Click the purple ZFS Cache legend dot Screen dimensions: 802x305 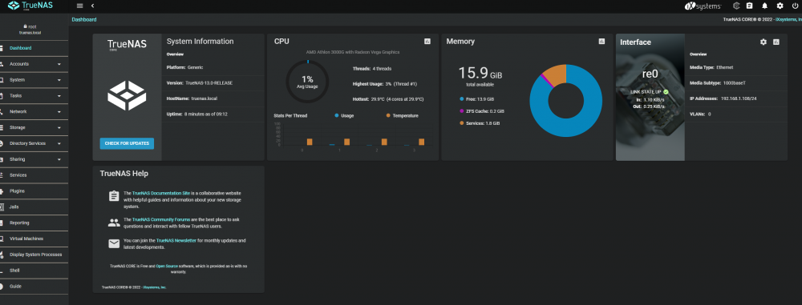click(461, 110)
